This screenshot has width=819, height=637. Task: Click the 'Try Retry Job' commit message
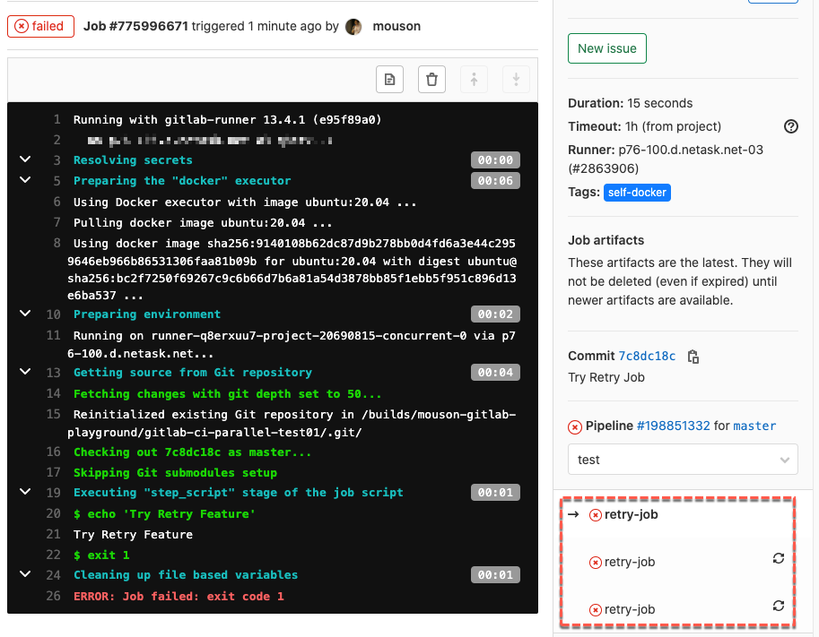606,377
